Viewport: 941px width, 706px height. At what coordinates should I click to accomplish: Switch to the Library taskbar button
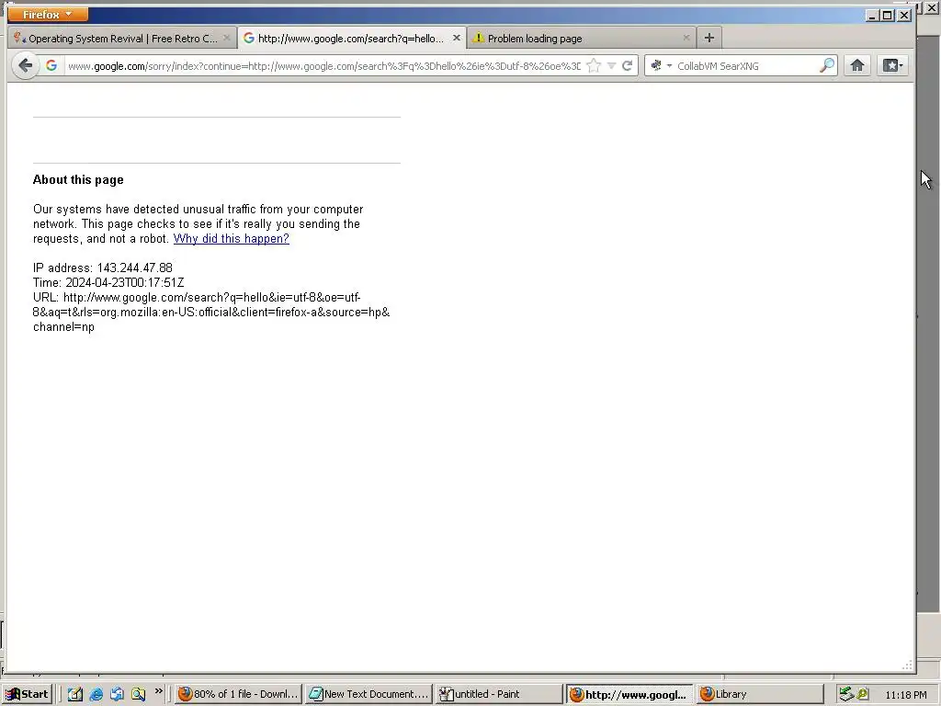pyautogui.click(x=760, y=694)
